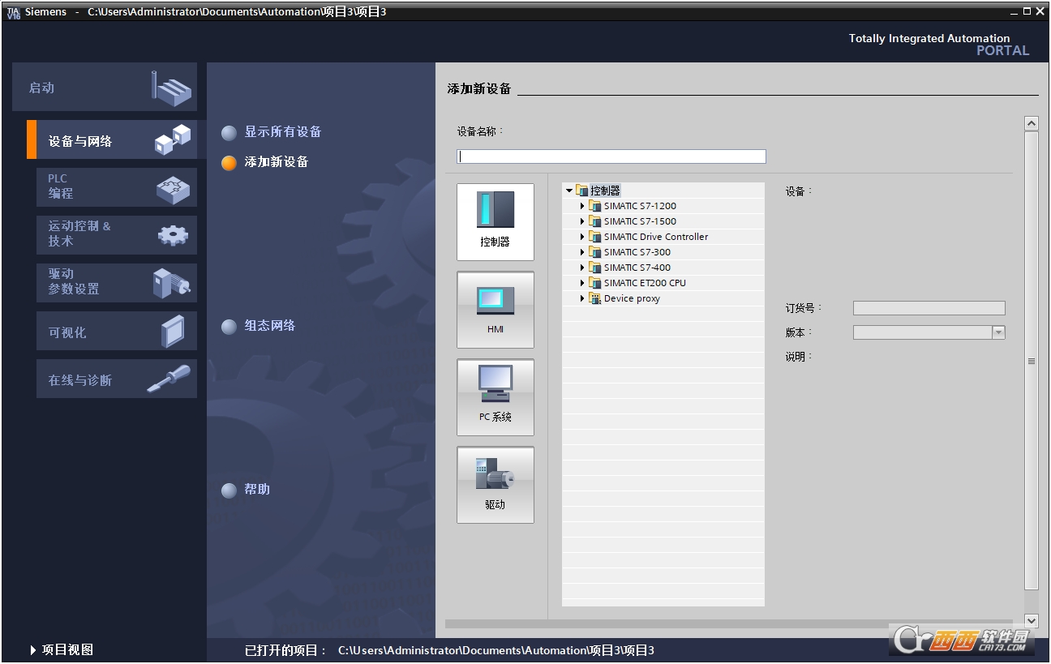The height and width of the screenshot is (664, 1051).
Task: Click the gear icon on 运动控制 & 技术
Action: [173, 235]
